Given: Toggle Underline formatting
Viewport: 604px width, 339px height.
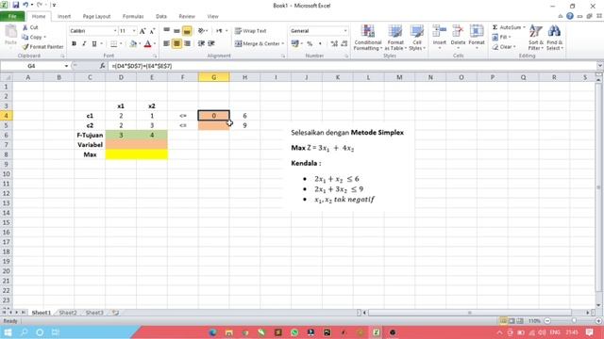Looking at the screenshot, I should pos(94,44).
